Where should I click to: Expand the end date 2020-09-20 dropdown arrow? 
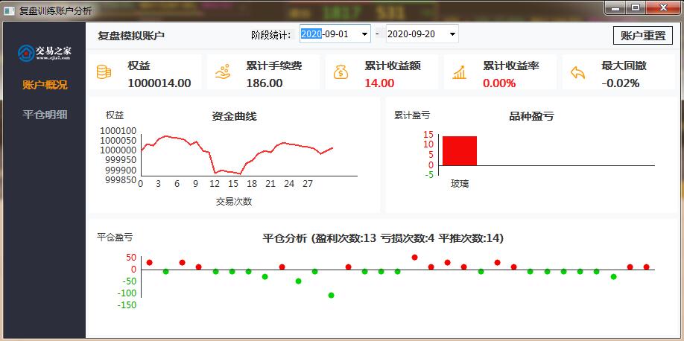coord(452,34)
